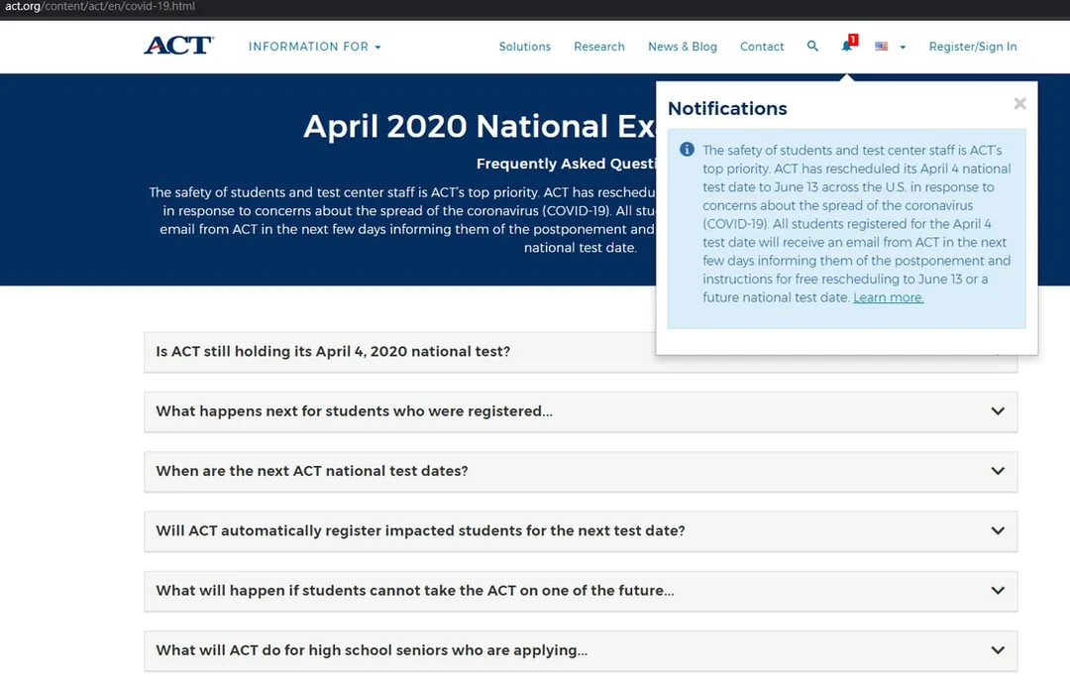Click 'Will ACT automatically register impacted students' question text

coord(420,530)
